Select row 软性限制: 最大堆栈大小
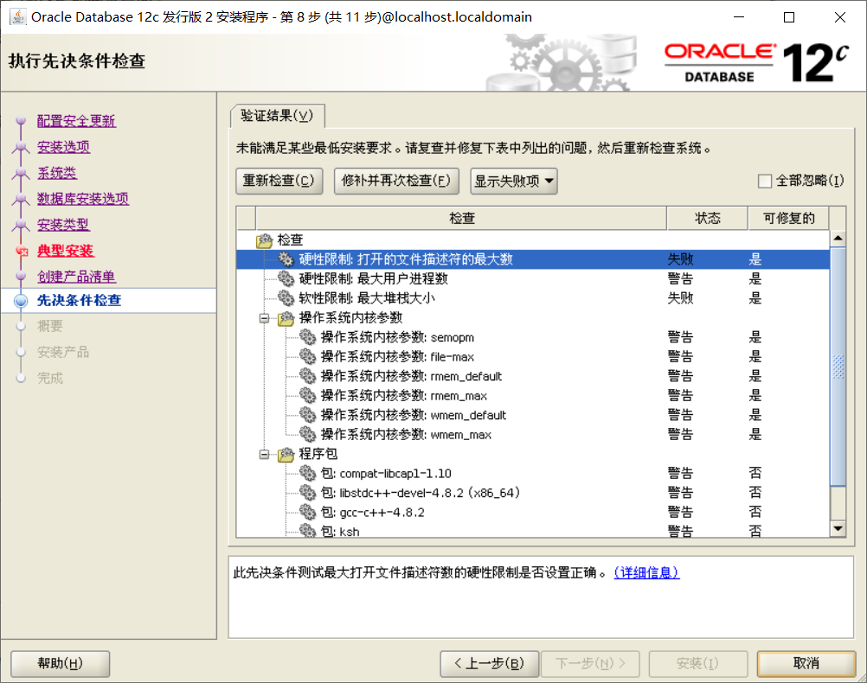This screenshot has height=683, width=867. 533,298
